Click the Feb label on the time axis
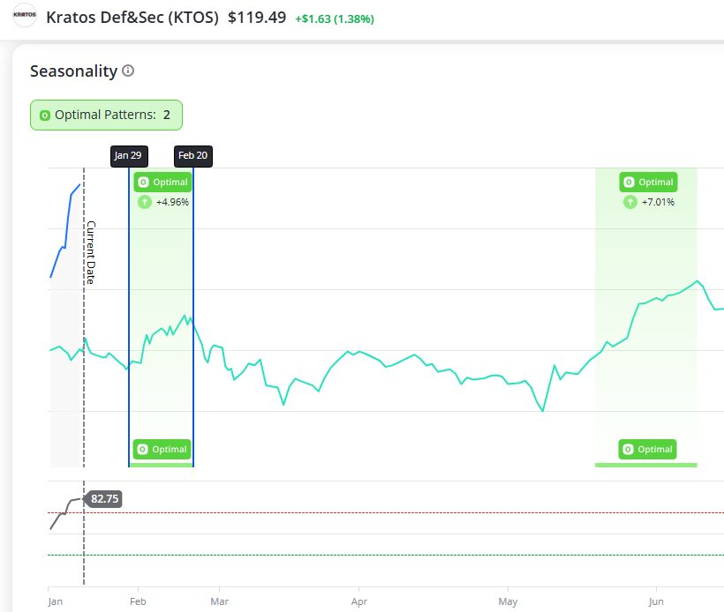The image size is (724, 612). 138,601
